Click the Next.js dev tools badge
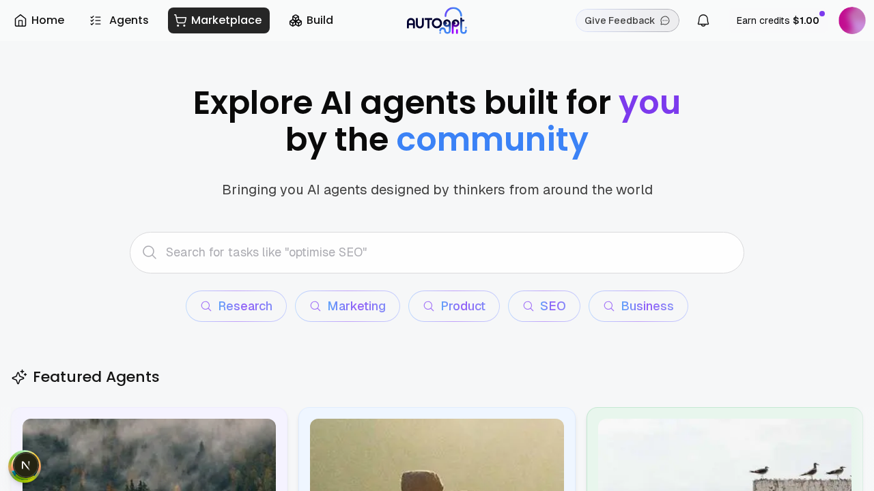874x491 pixels. pos(25,466)
